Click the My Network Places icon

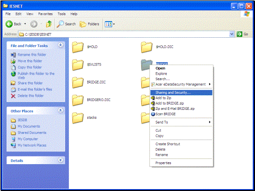click(x=13, y=145)
